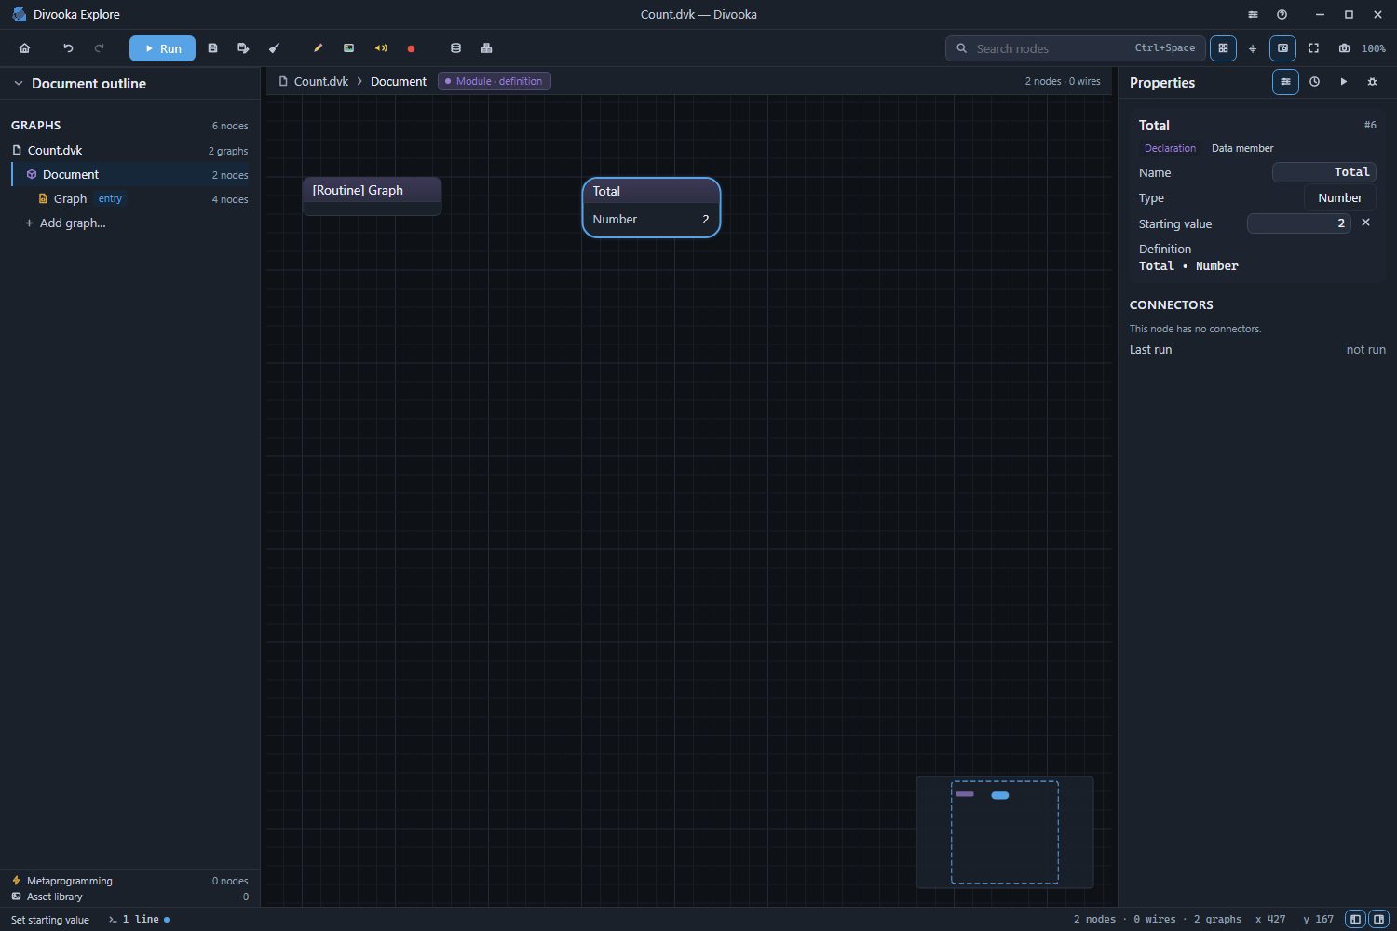
Task: Save the document with the floppy icon
Action: pos(212,48)
